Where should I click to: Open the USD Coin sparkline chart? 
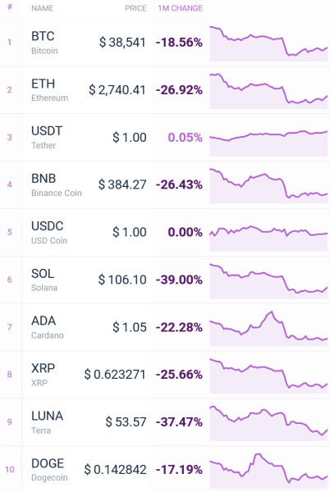268,238
